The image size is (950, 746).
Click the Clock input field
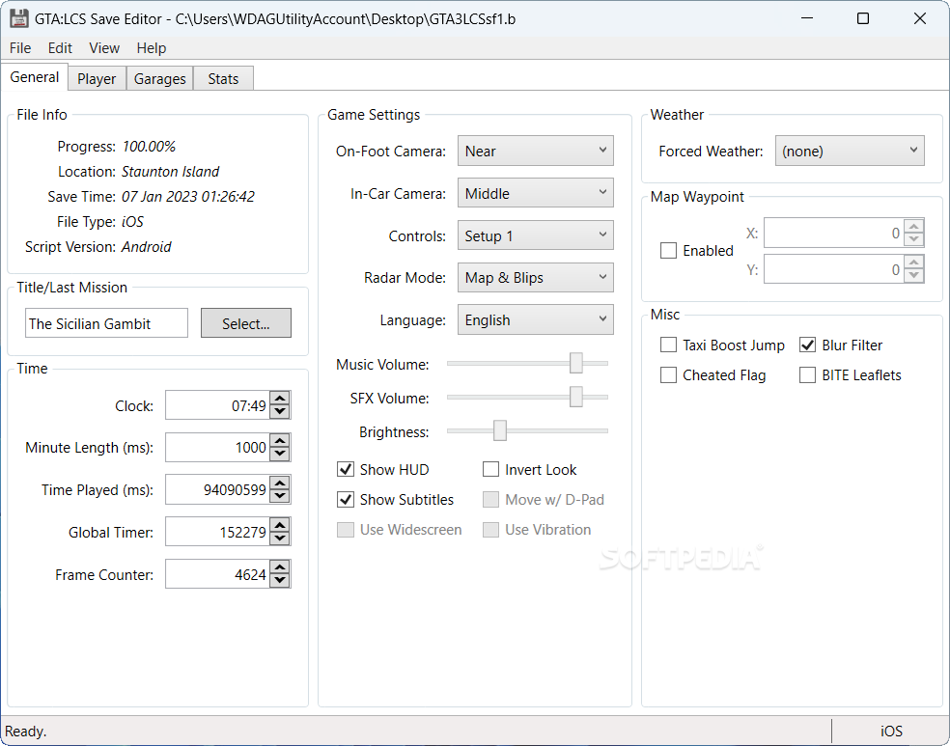[217, 405]
